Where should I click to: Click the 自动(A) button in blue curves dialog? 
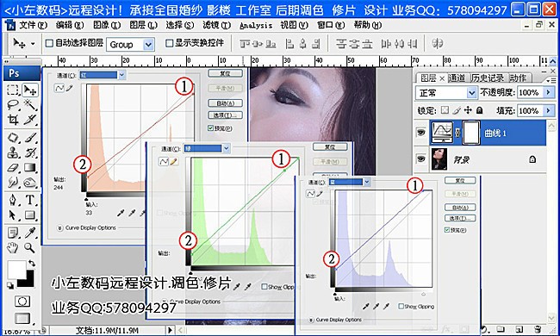460,208
